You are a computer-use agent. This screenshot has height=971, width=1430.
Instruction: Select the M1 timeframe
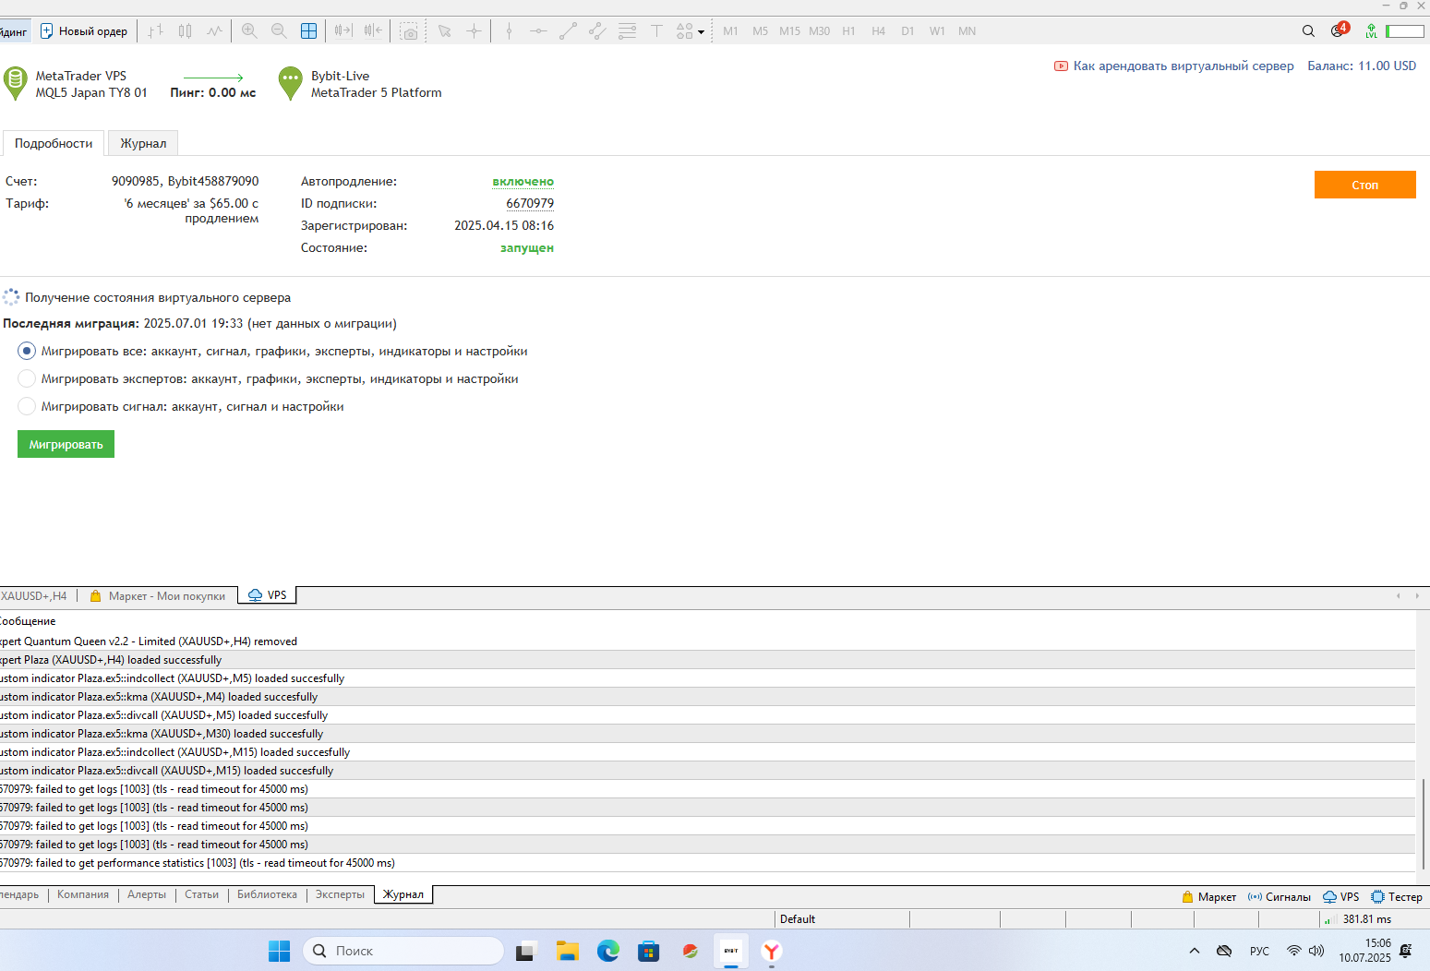[730, 31]
